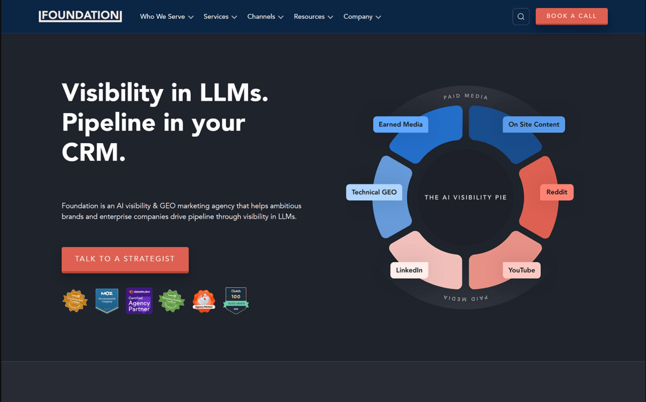Click the green Marketing Strategy certified badge
This screenshot has width=646, height=402.
(x=171, y=301)
